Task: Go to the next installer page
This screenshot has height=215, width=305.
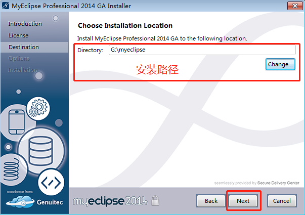Action: (x=243, y=201)
